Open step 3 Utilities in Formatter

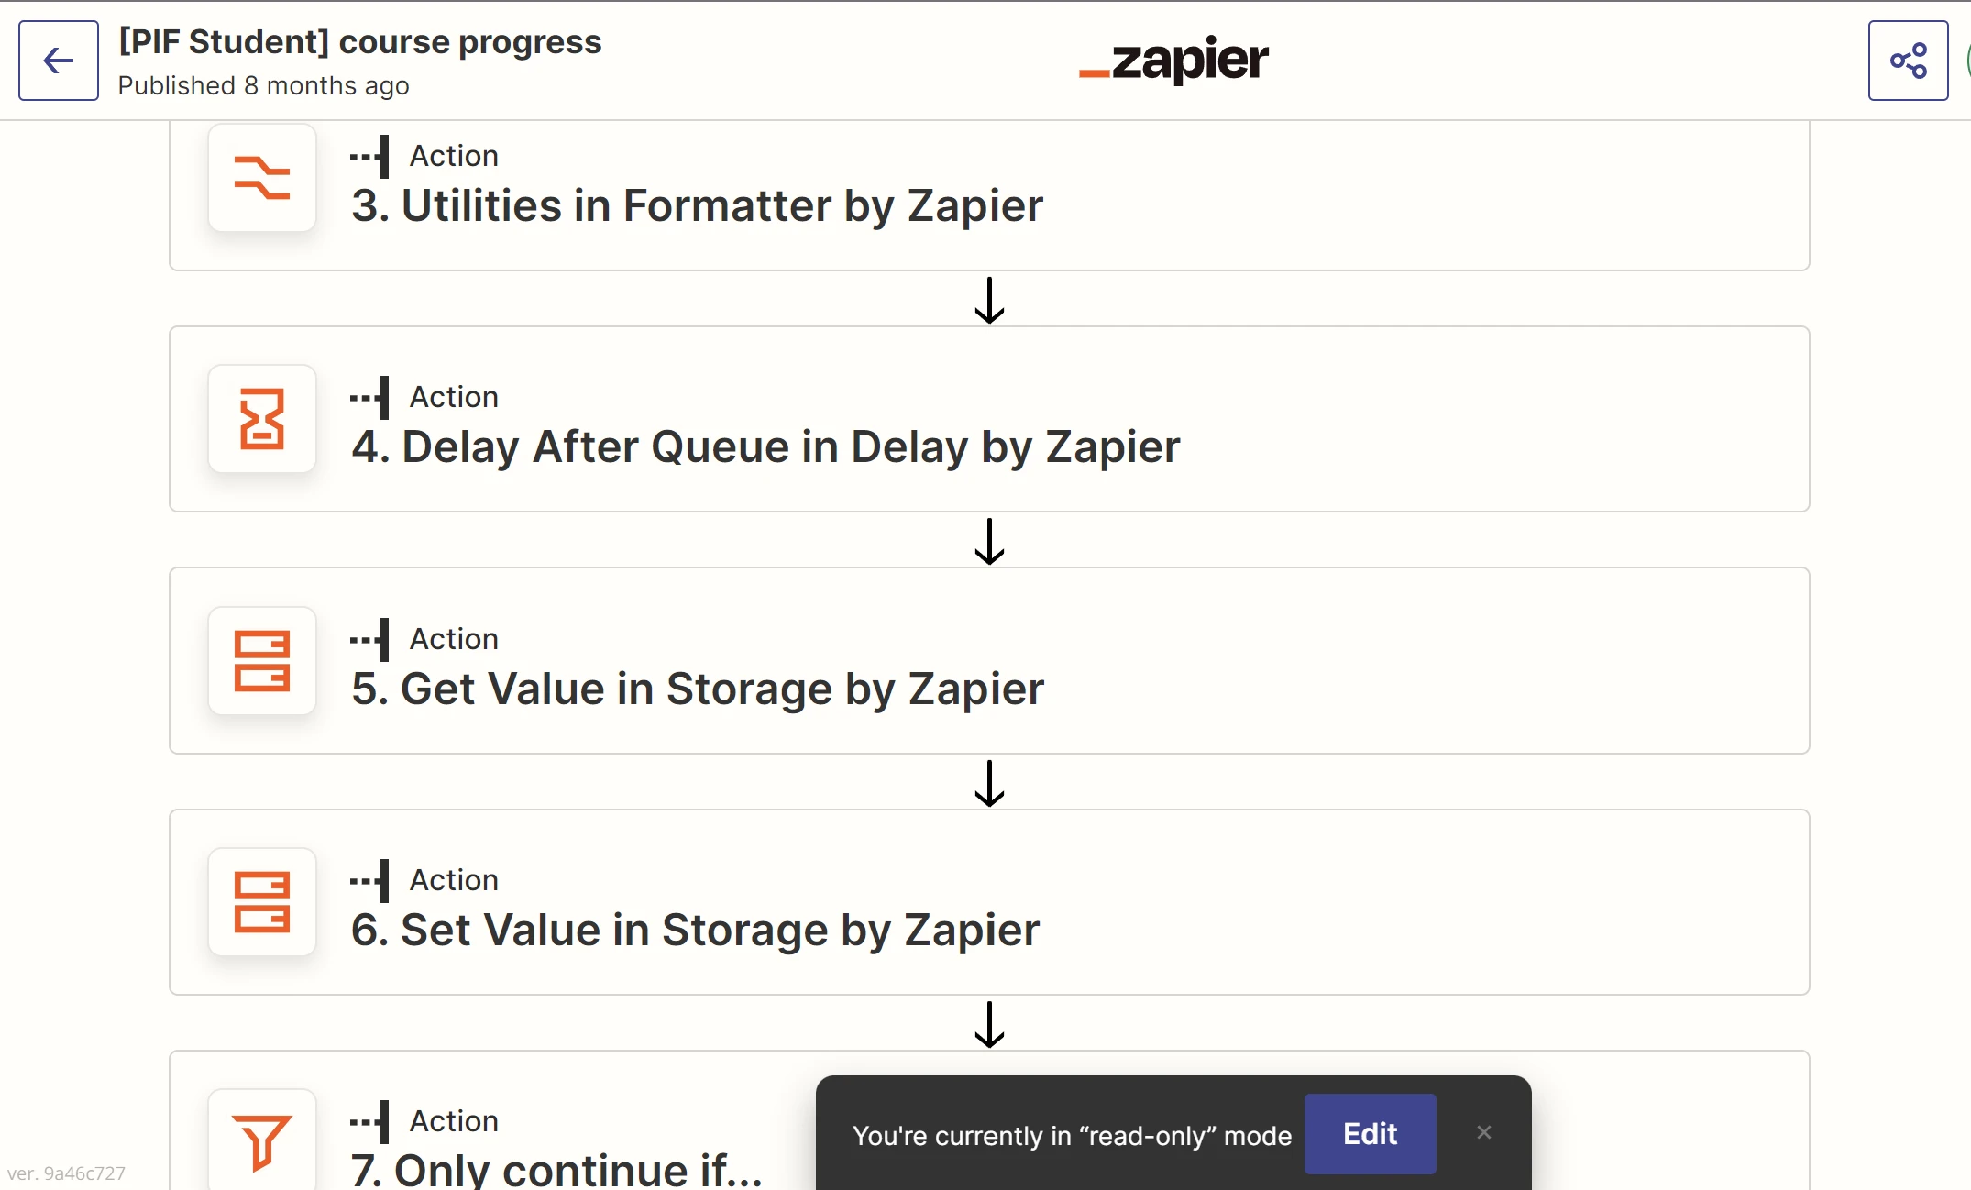pyautogui.click(x=697, y=205)
